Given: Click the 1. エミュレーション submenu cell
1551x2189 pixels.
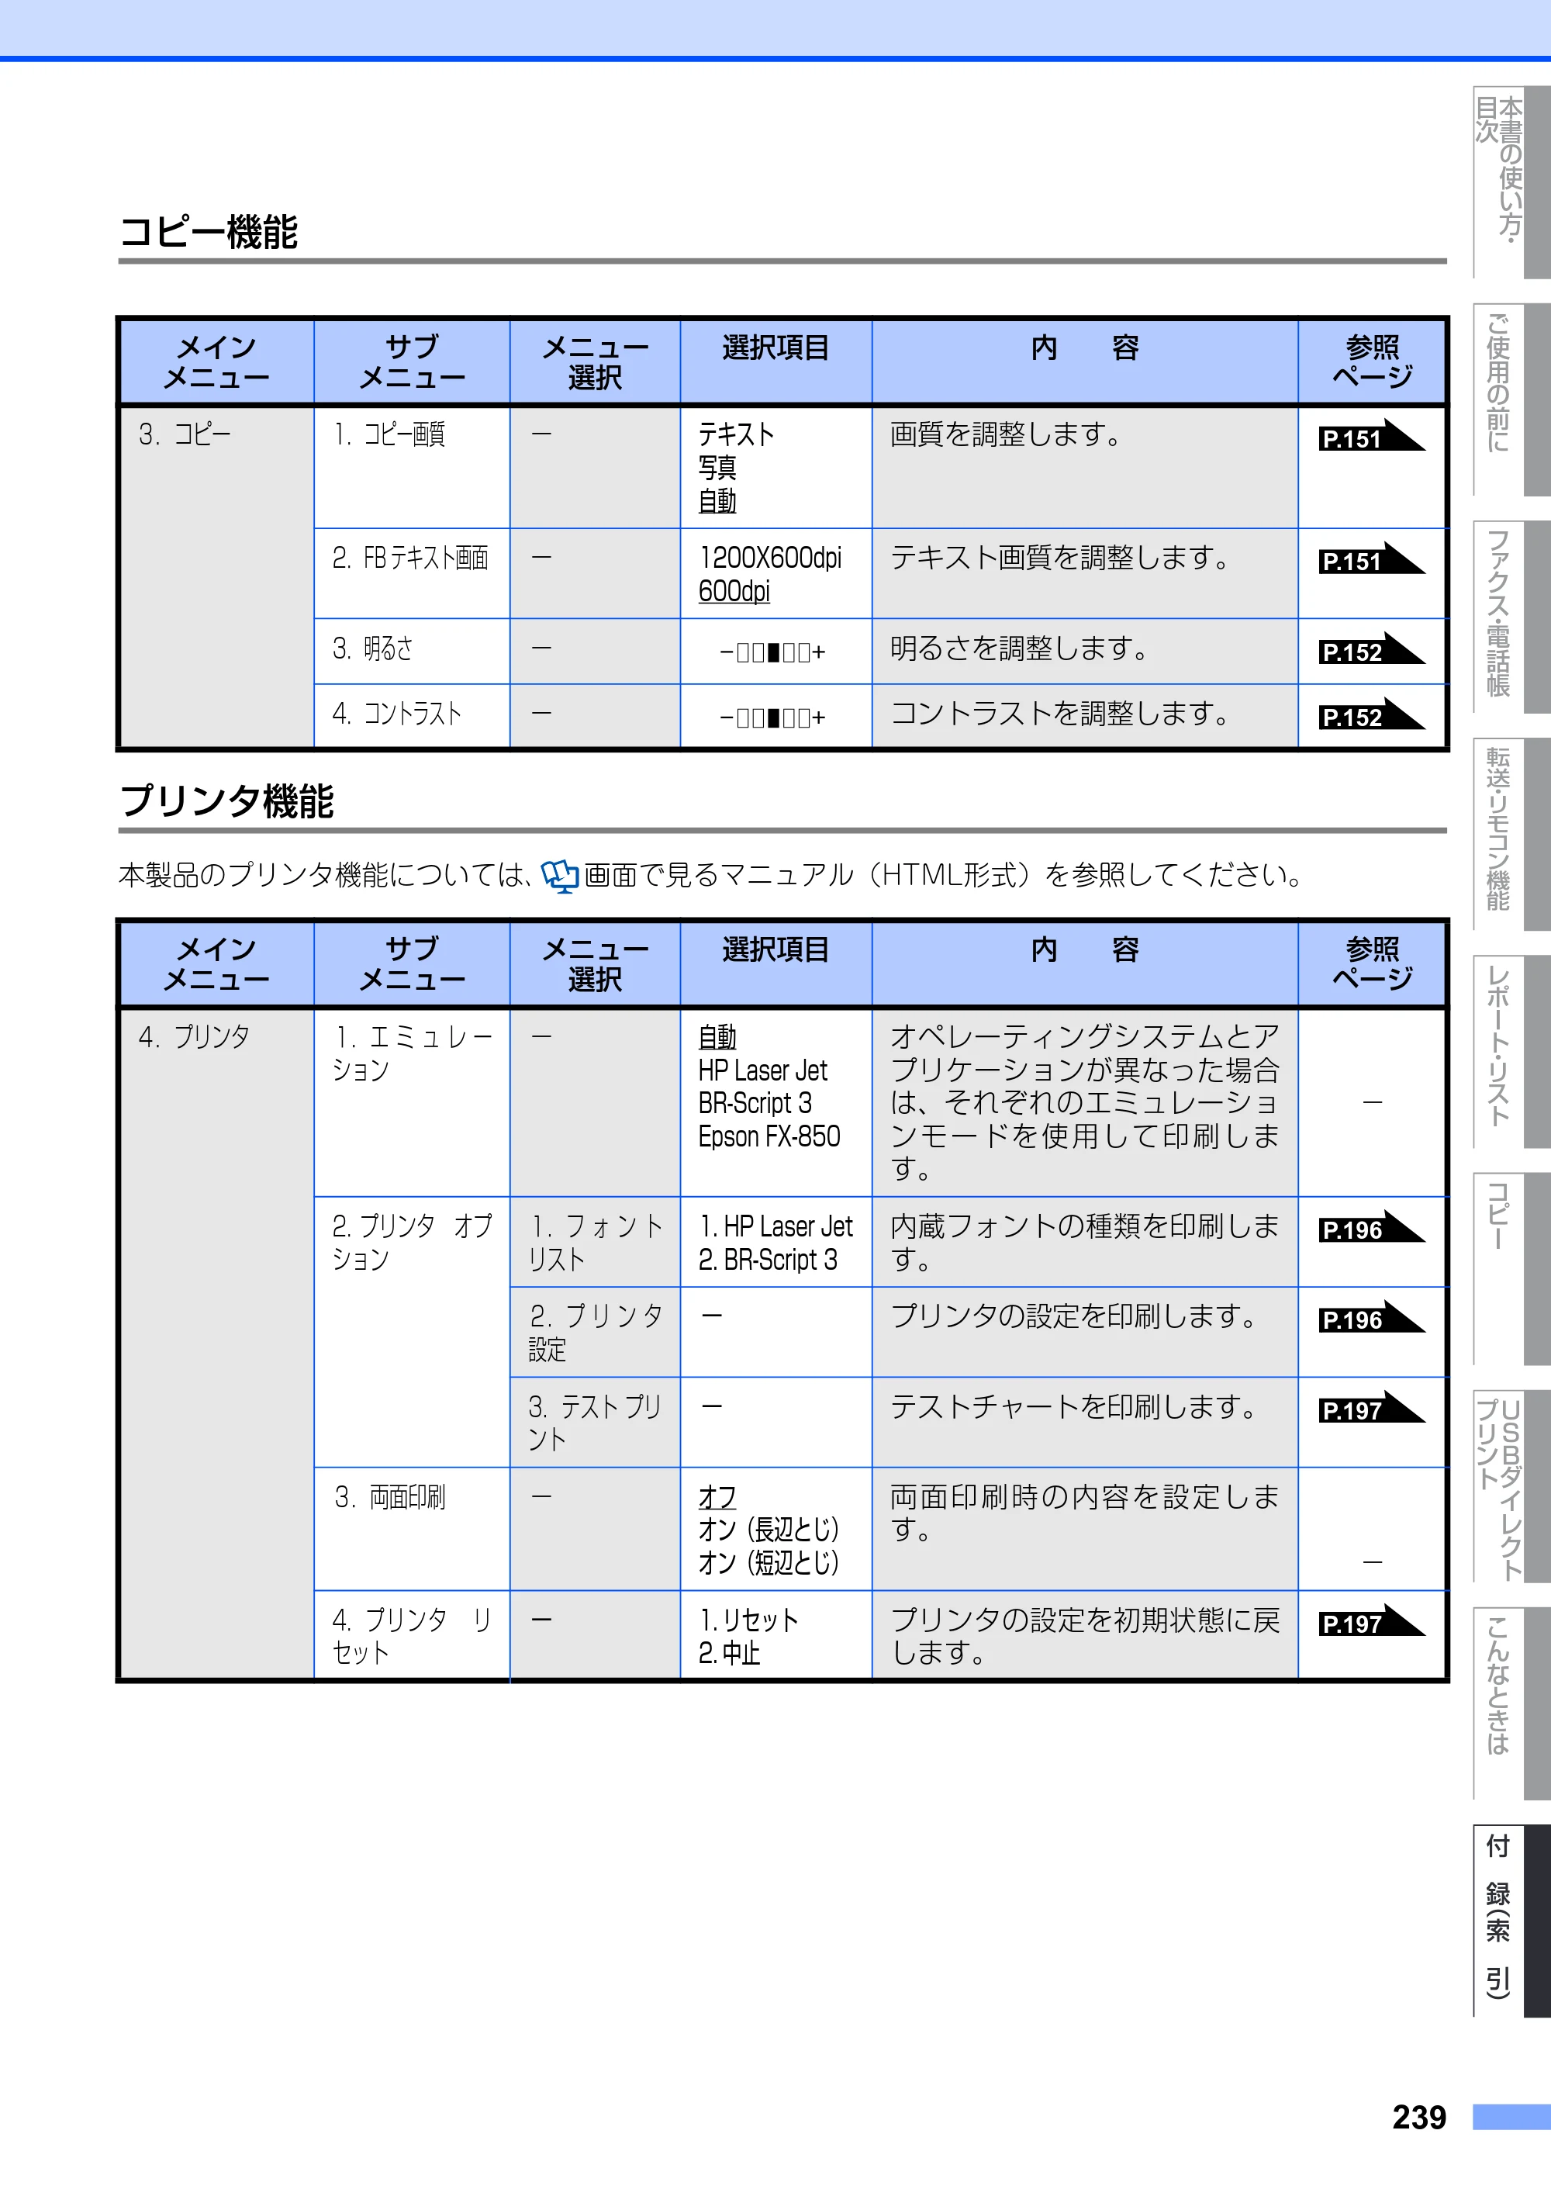Looking at the screenshot, I should click(x=412, y=1103).
